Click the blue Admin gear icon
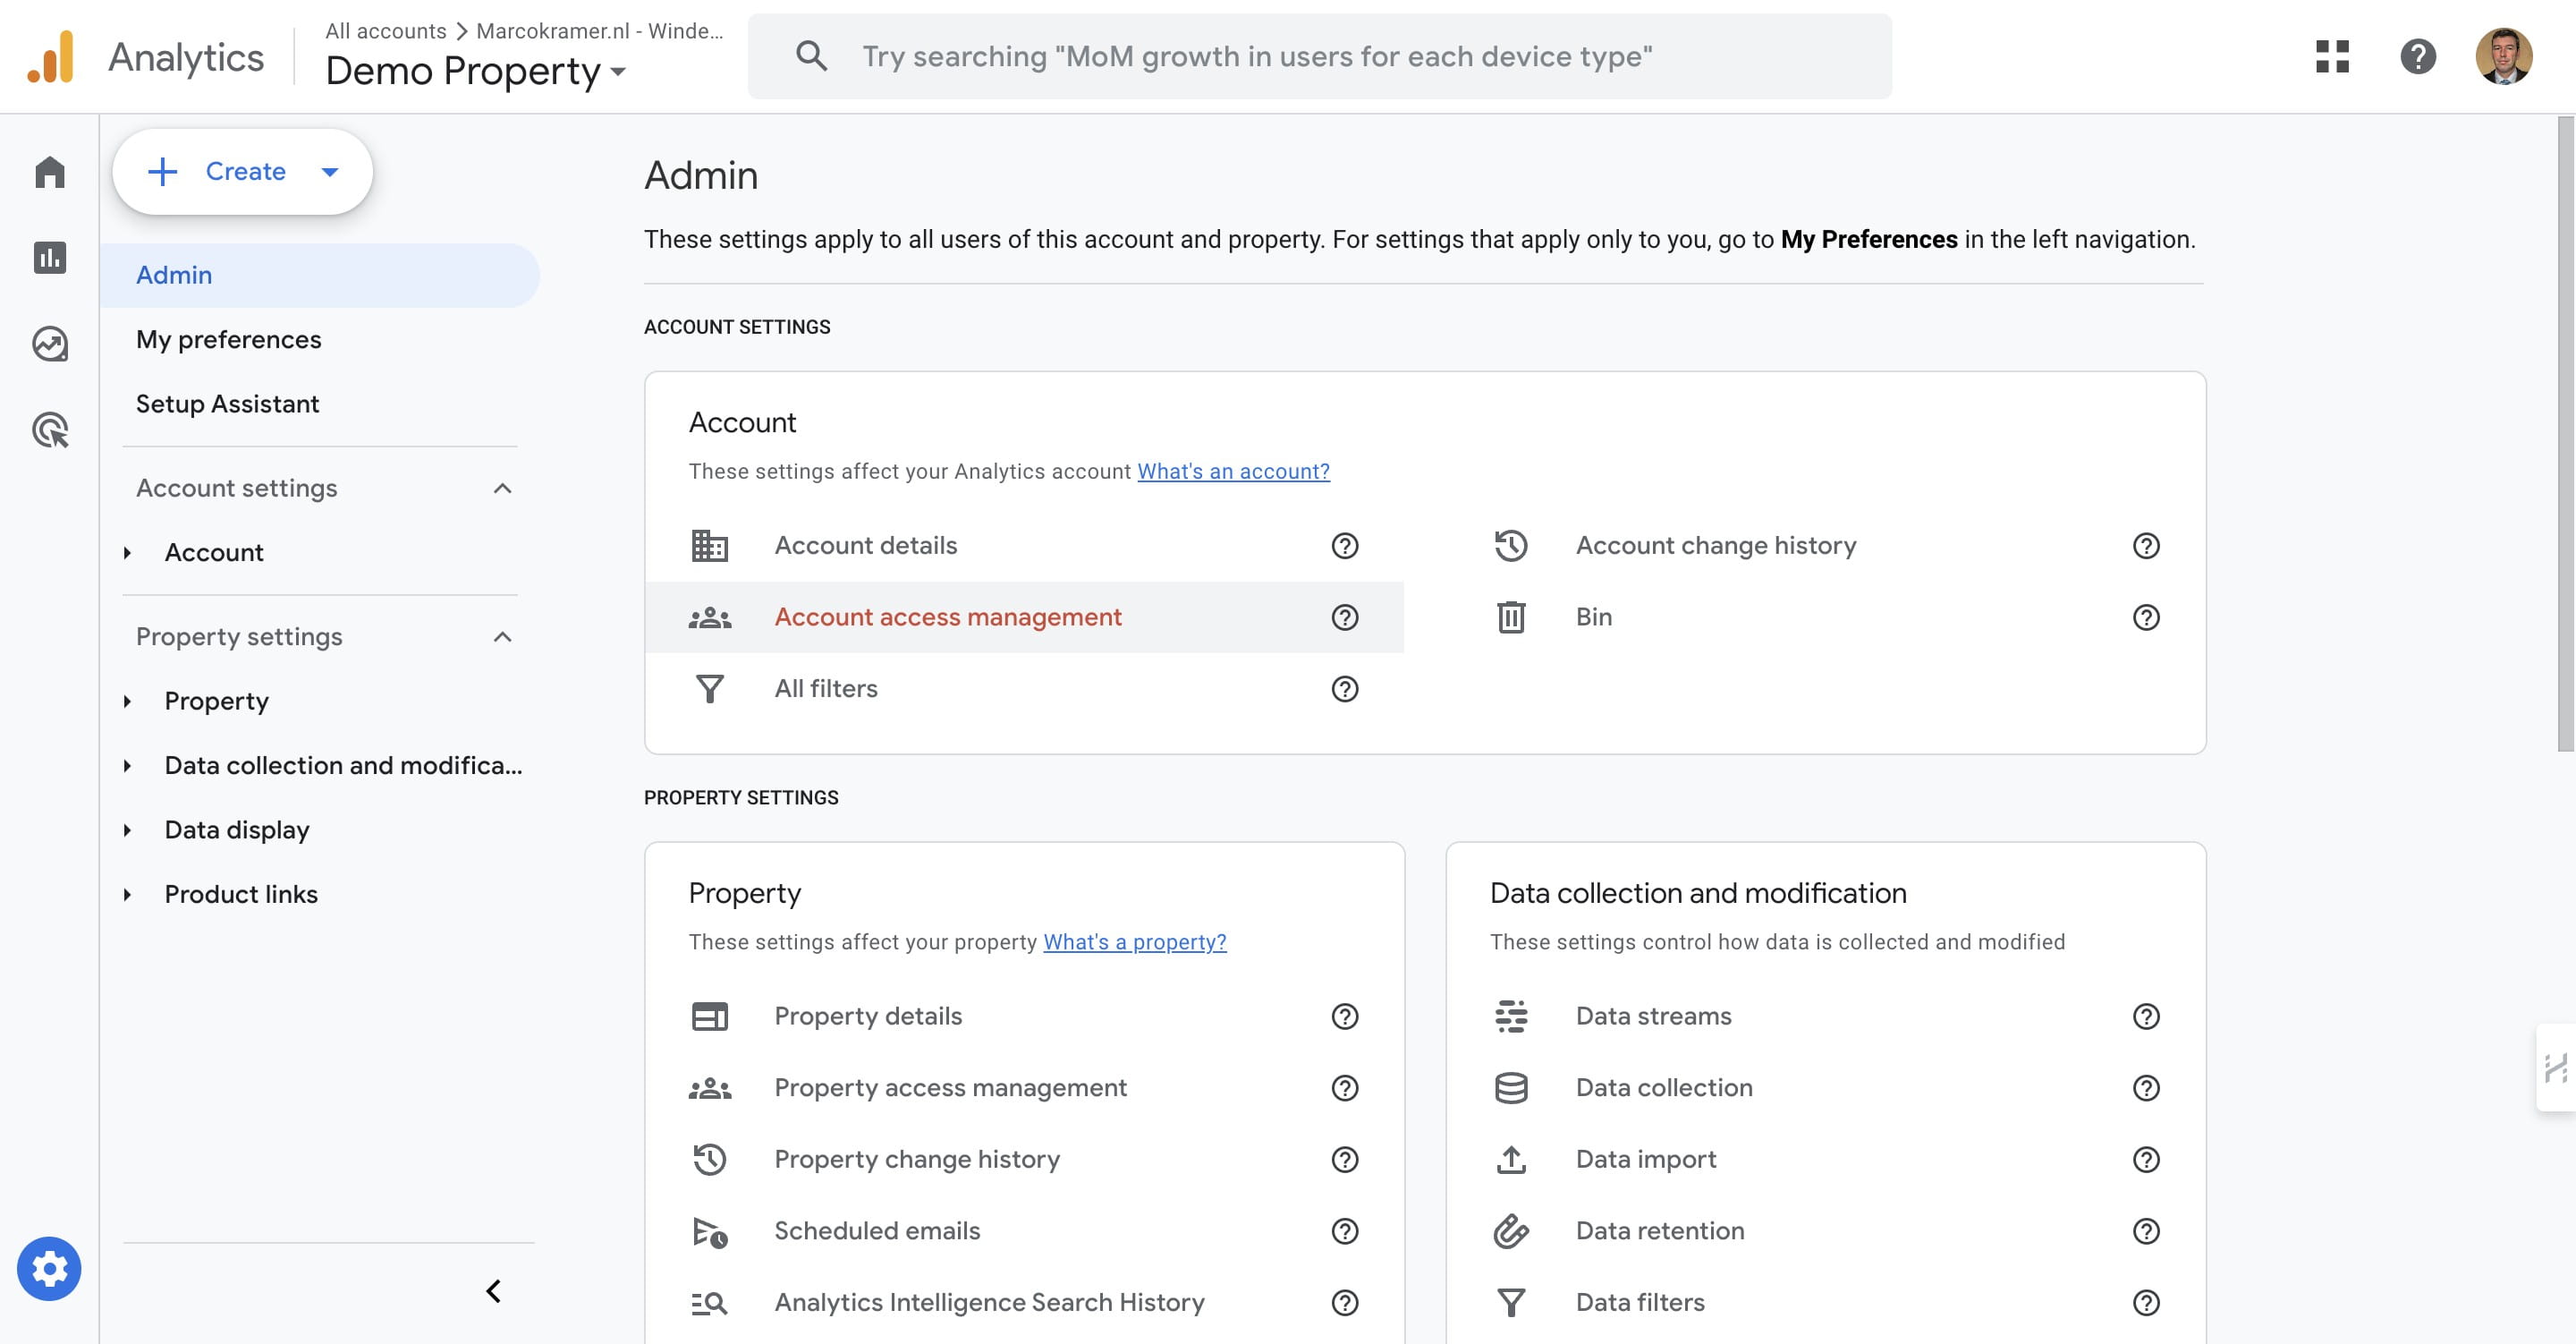 49,1269
